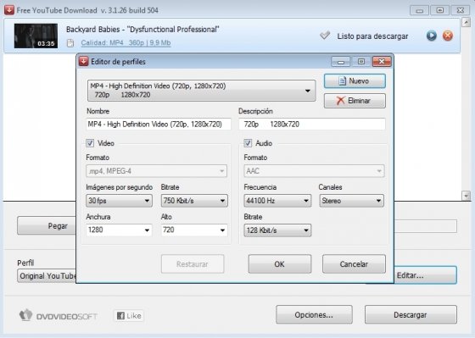Click the Restaurar button

(x=193, y=263)
